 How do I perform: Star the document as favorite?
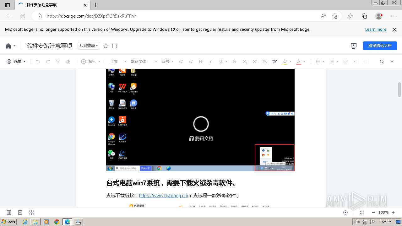(106, 46)
